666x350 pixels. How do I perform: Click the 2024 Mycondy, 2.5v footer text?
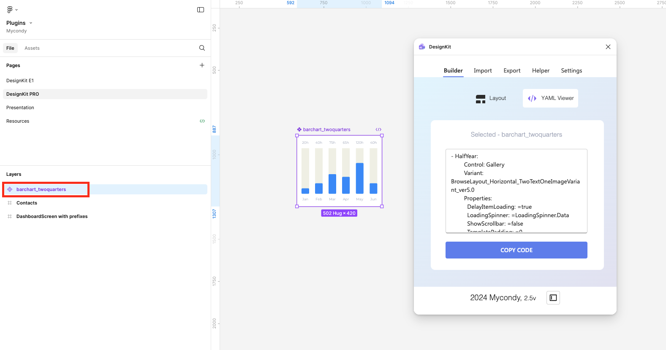pyautogui.click(x=503, y=298)
